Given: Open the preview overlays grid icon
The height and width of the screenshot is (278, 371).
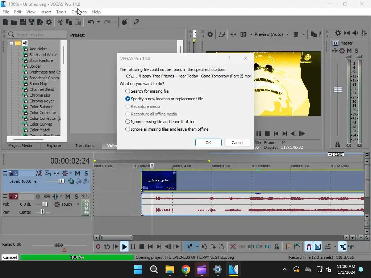Looking at the screenshot, I should tap(296, 34).
